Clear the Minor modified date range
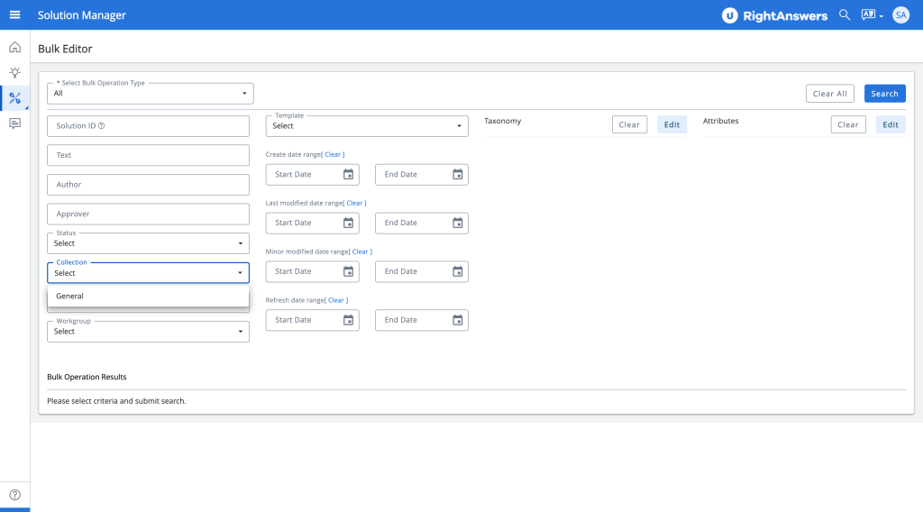Viewport: 923px width, 512px height. pyautogui.click(x=361, y=251)
